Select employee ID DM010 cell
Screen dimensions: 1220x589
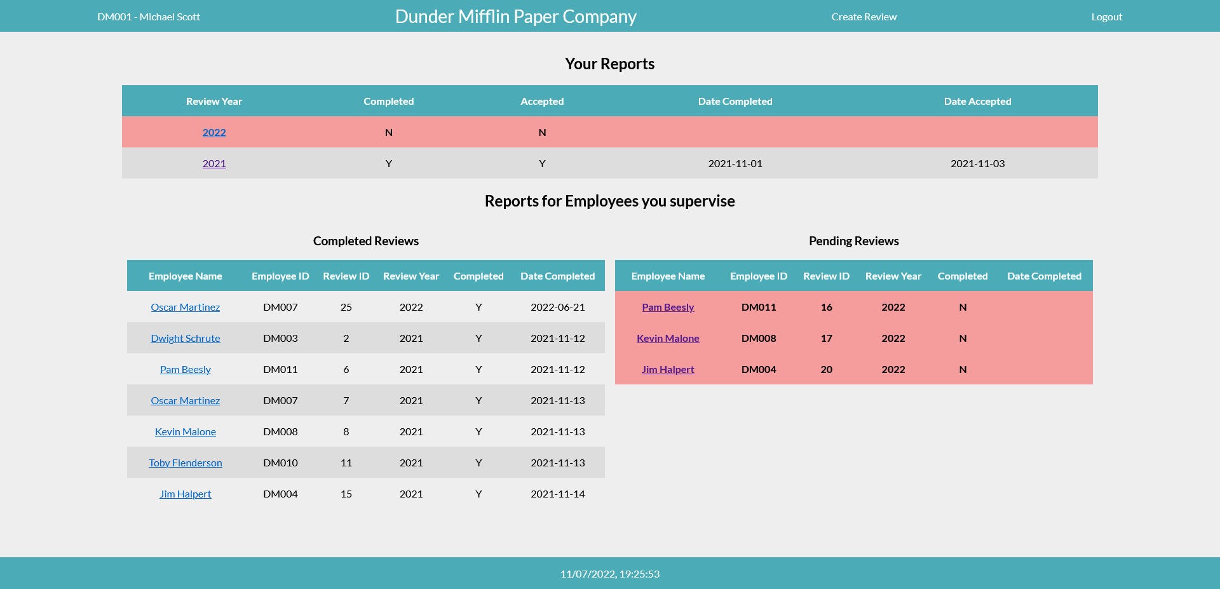[280, 463]
